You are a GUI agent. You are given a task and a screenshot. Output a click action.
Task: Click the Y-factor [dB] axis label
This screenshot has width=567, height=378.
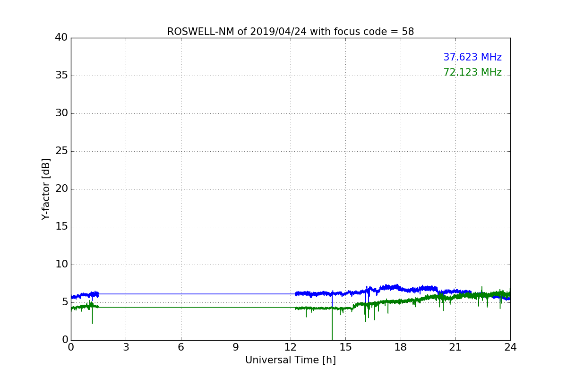[x=46, y=189]
